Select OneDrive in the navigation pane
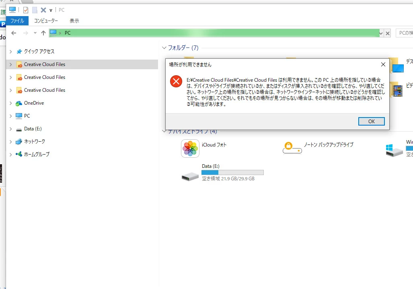The image size is (413, 289). tap(34, 103)
